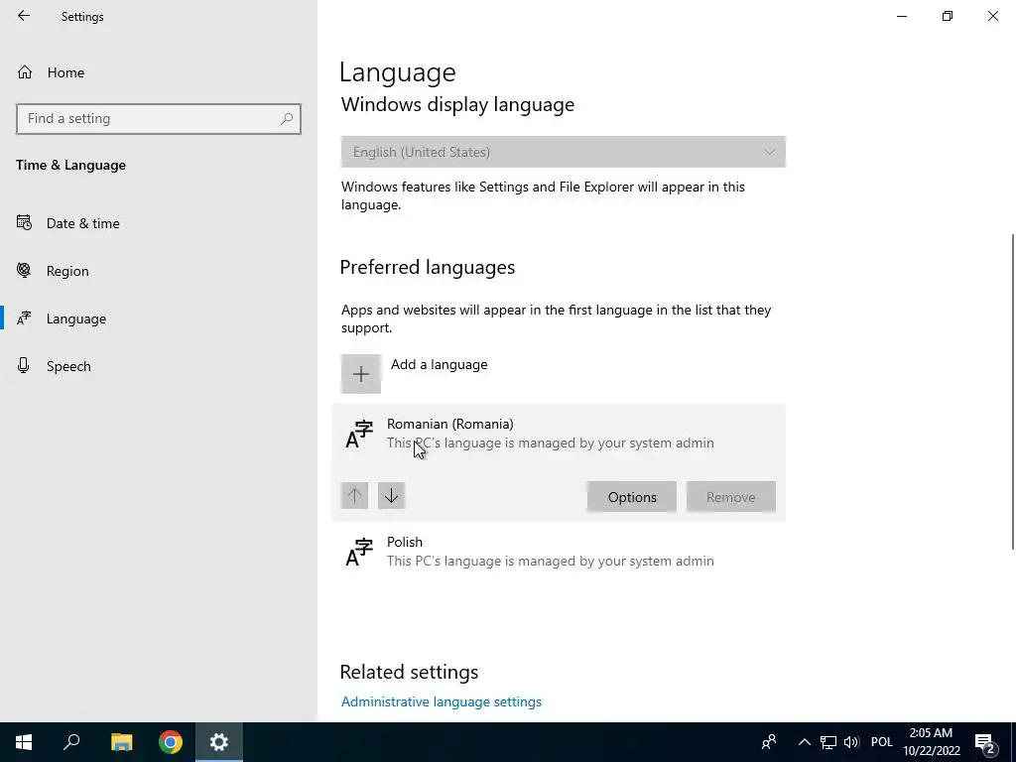Click the Polish language icon

pos(359,552)
